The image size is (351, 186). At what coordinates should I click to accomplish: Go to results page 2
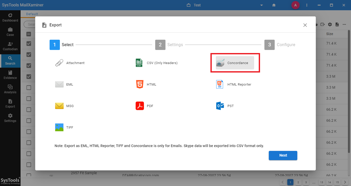298,182
